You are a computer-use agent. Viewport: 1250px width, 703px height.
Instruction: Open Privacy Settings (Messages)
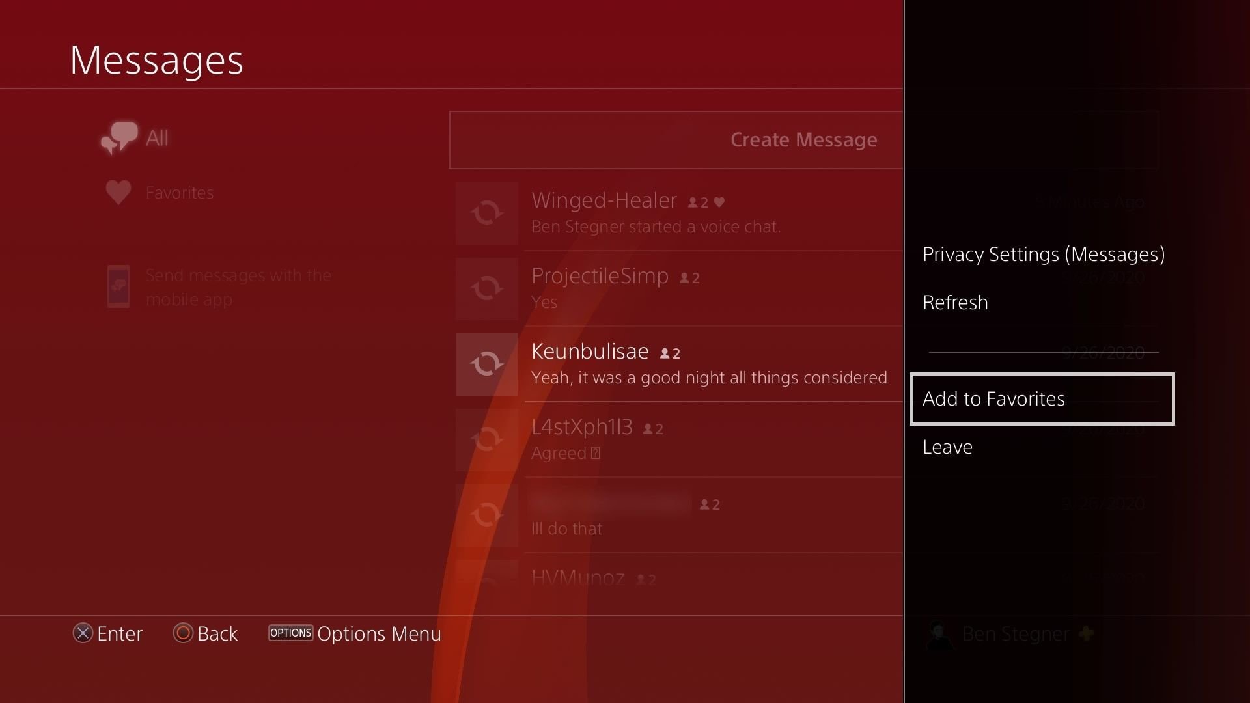click(x=1042, y=255)
